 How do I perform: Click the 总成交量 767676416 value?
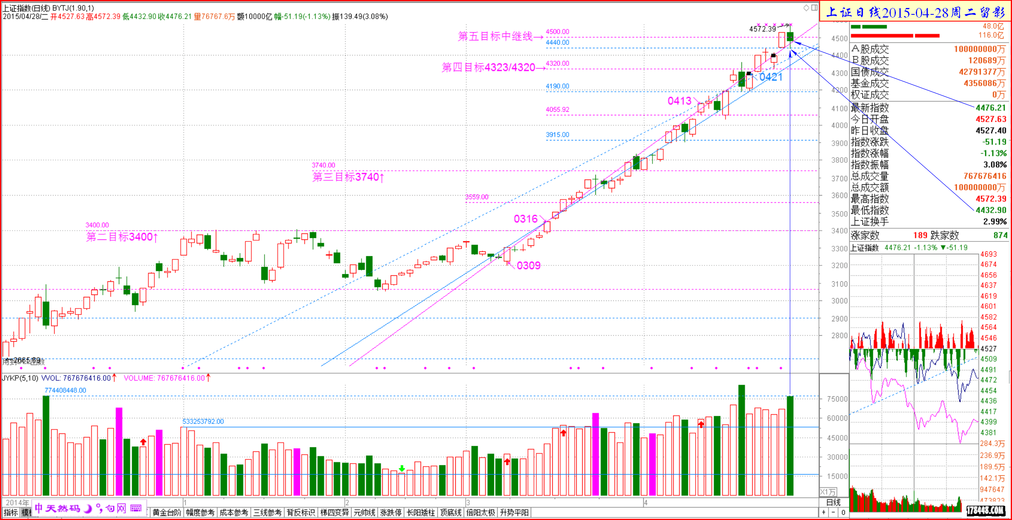coord(984,176)
